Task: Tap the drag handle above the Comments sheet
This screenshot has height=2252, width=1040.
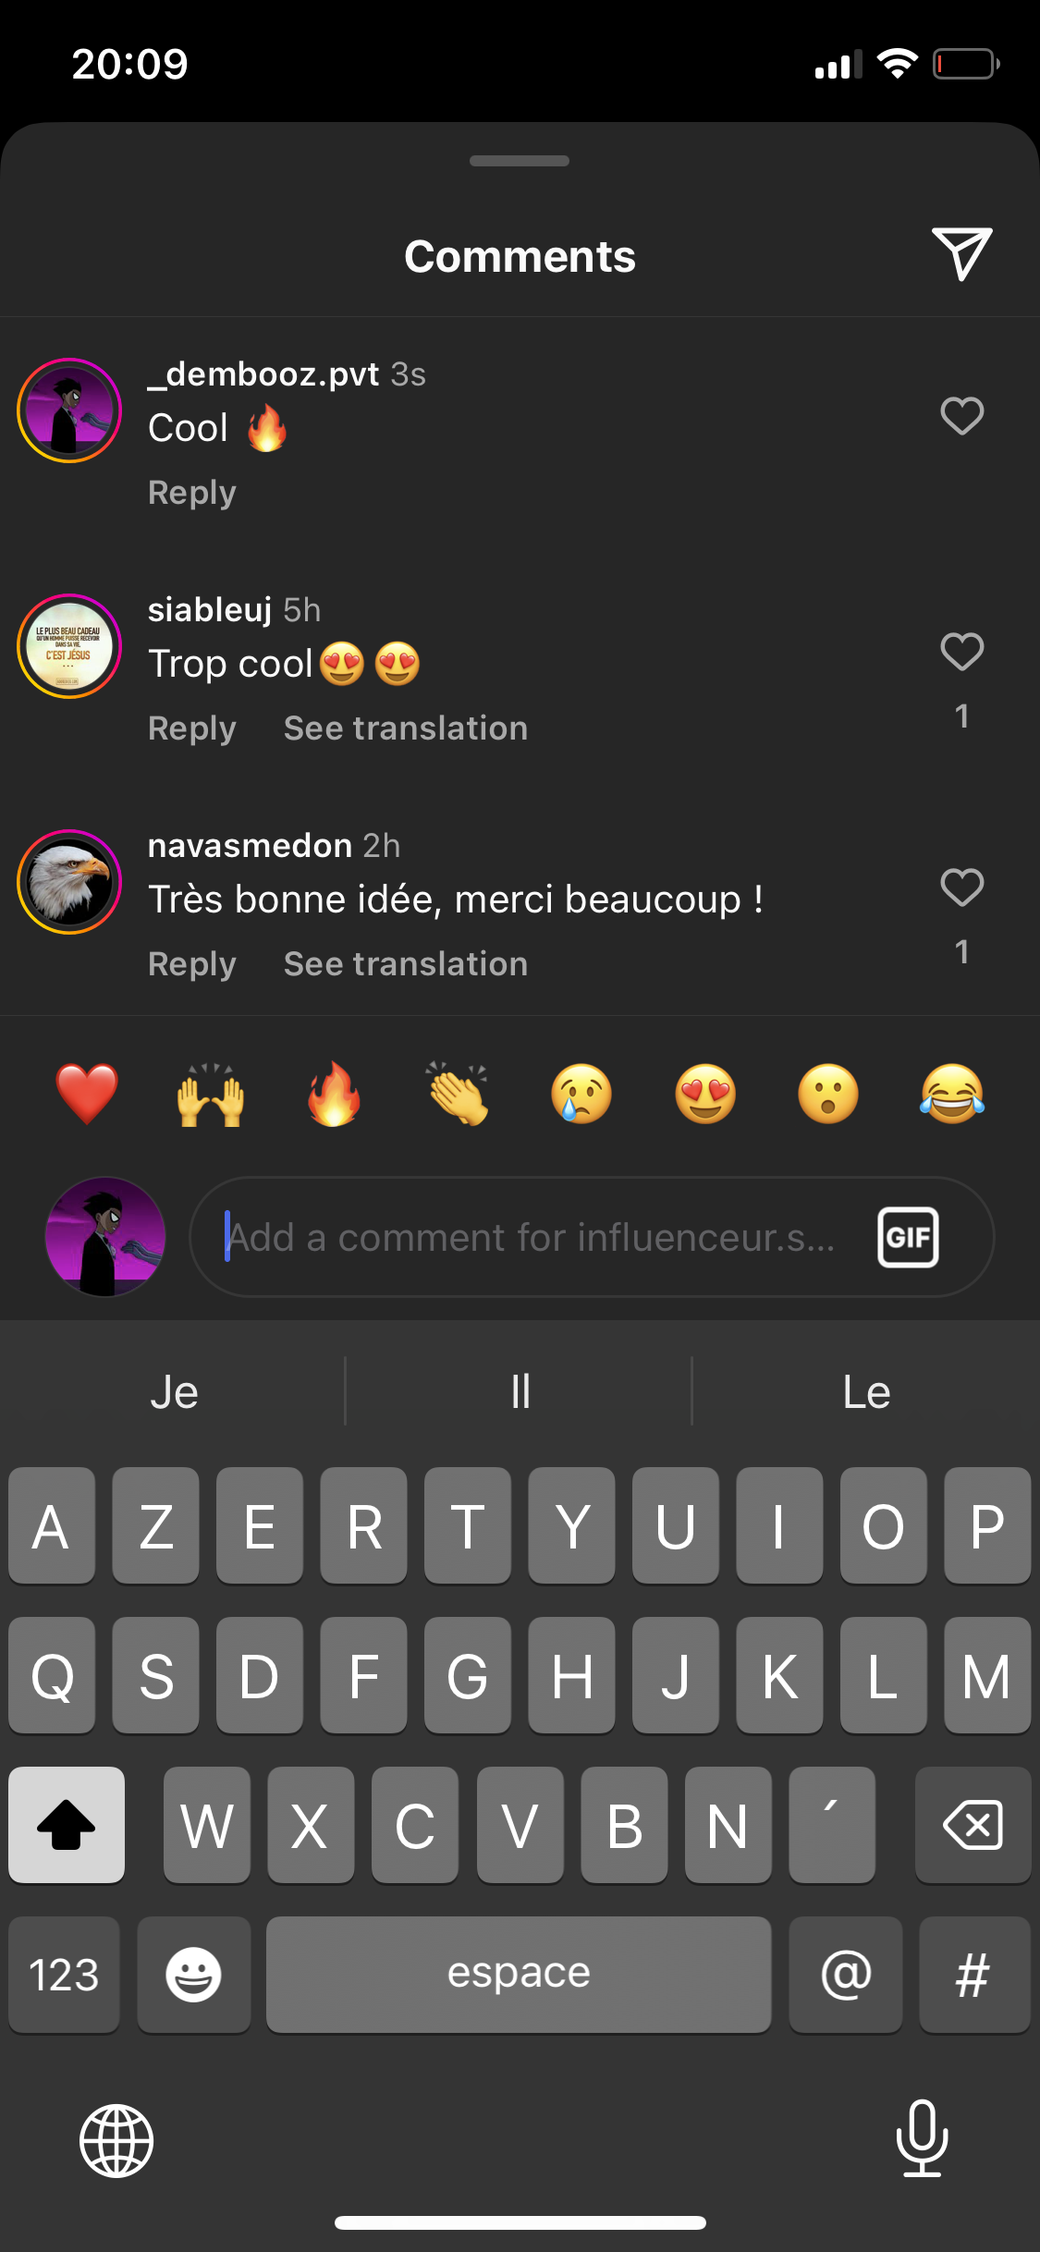Action: pos(520,161)
